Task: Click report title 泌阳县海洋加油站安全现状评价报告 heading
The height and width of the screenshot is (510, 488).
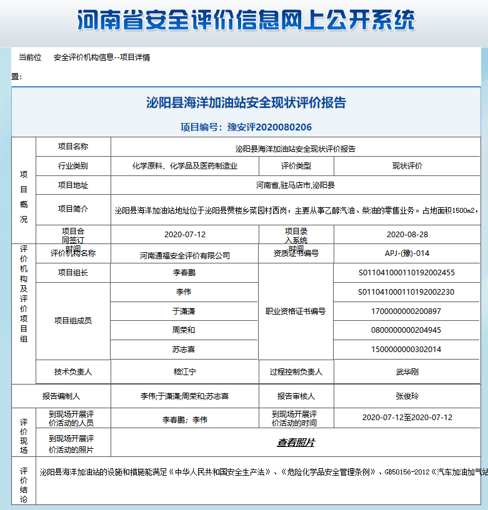Action: click(246, 102)
